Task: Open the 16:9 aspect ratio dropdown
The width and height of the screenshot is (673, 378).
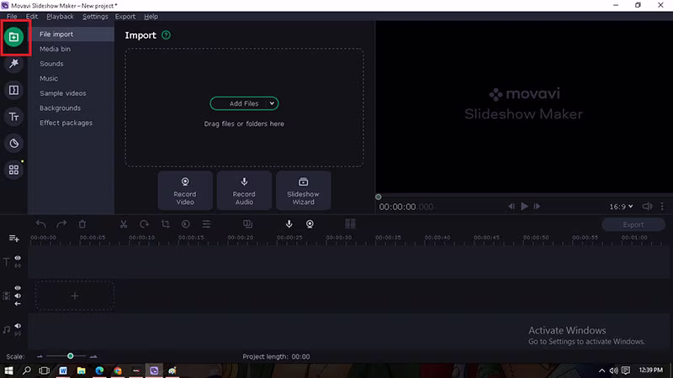Action: [621, 207]
